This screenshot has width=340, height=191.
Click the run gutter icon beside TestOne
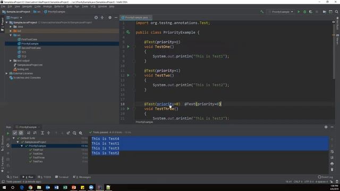click(128, 47)
